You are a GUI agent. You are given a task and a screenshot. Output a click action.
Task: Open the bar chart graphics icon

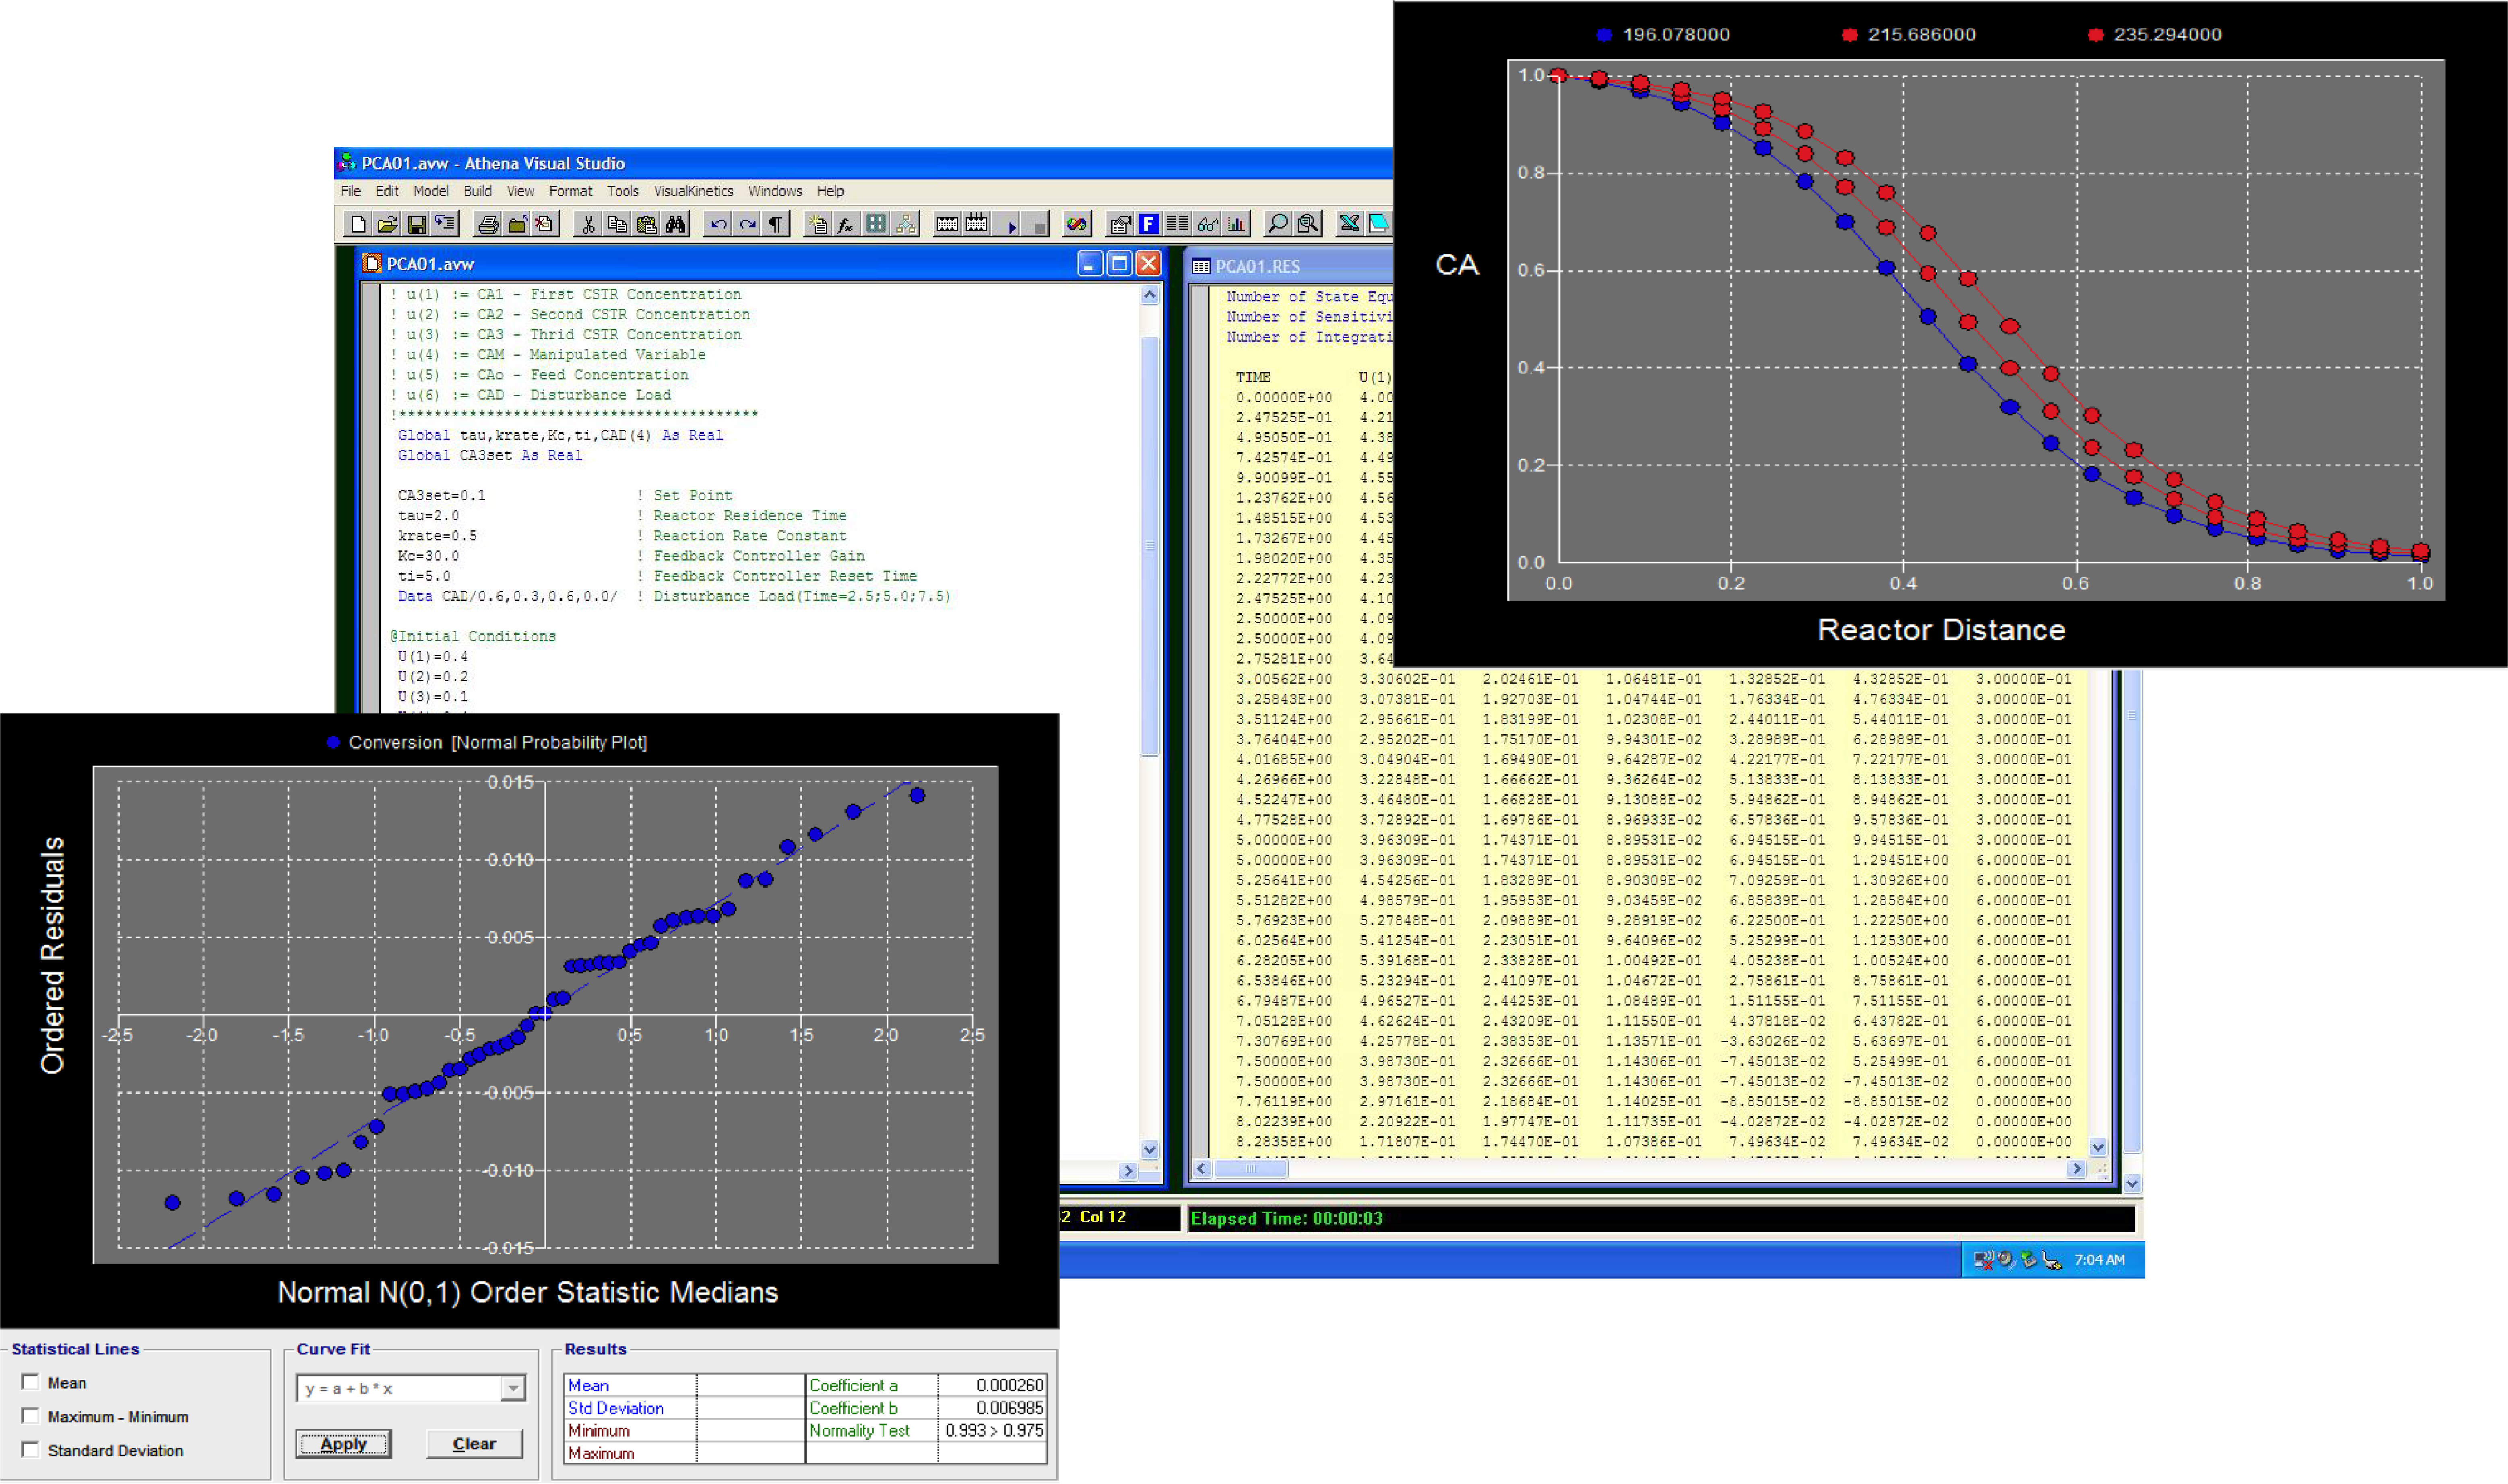(x=1237, y=224)
